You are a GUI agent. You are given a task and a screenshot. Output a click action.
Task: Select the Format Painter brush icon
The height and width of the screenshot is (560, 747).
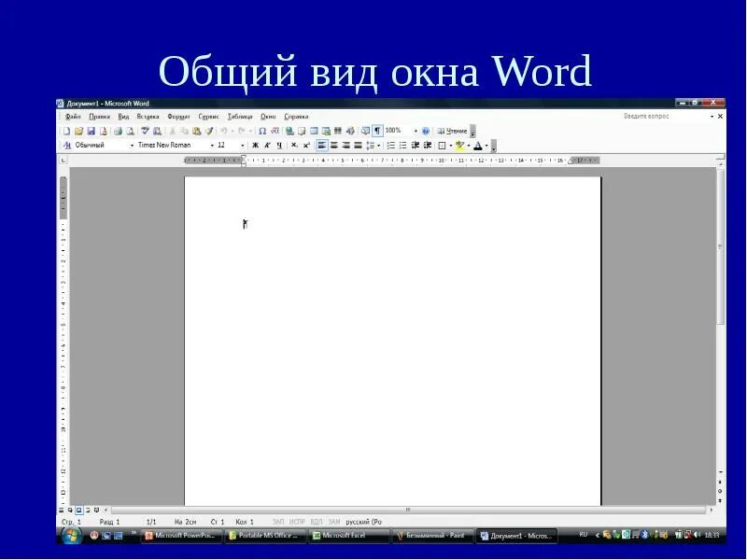(208, 131)
